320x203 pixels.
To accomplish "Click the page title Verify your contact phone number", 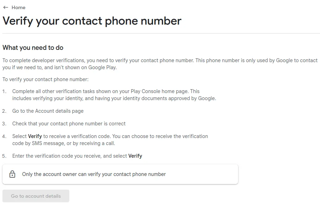I will [x=92, y=21].
